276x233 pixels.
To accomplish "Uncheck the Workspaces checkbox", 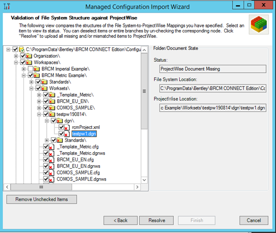I will point(23,62).
